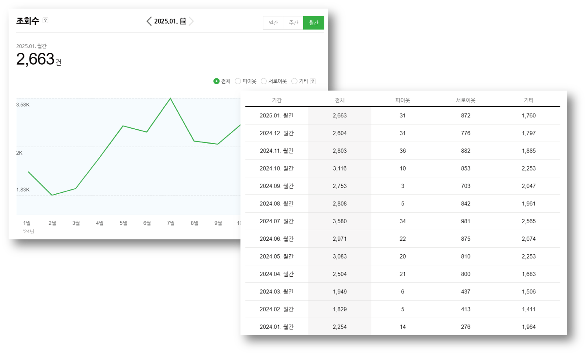
Task: Open the help icon next to 조회수
Action: (x=45, y=20)
